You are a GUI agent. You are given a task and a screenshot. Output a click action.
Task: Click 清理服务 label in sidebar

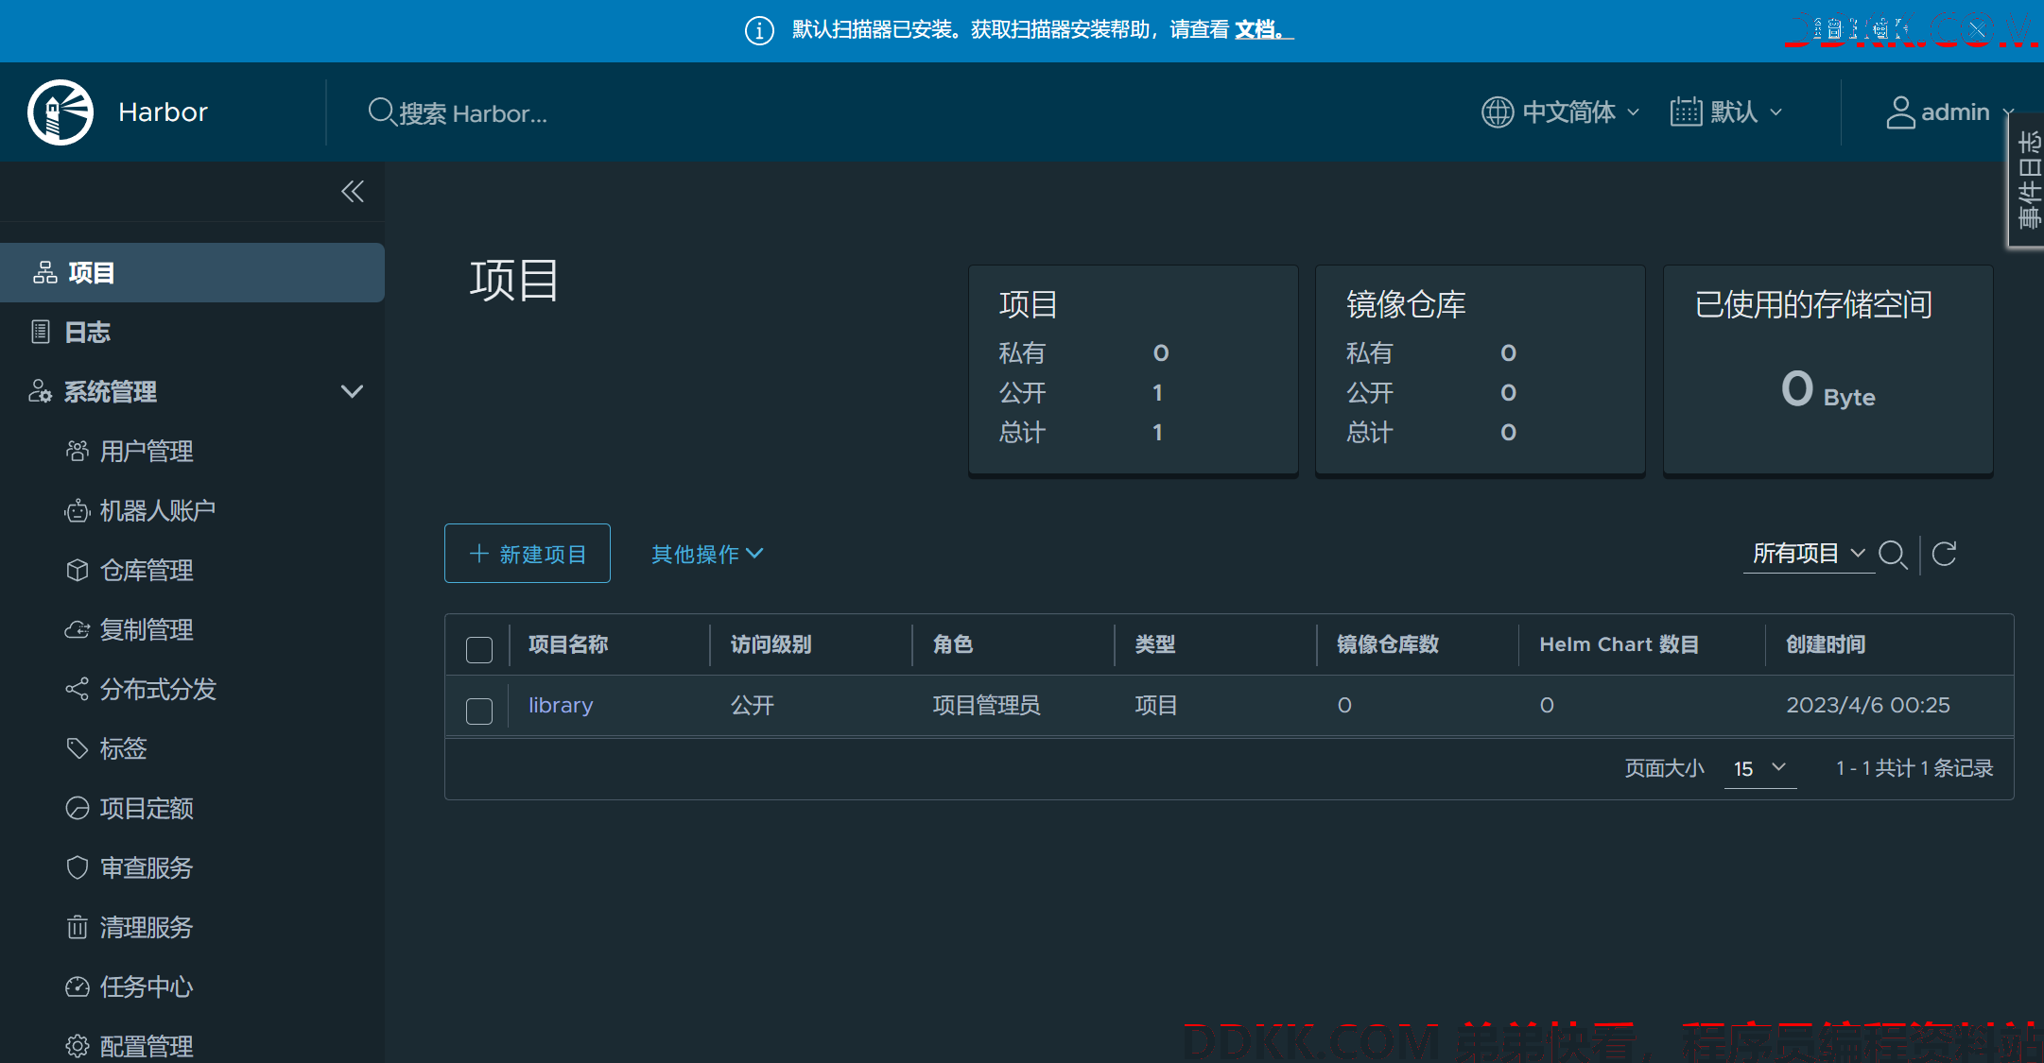[147, 928]
